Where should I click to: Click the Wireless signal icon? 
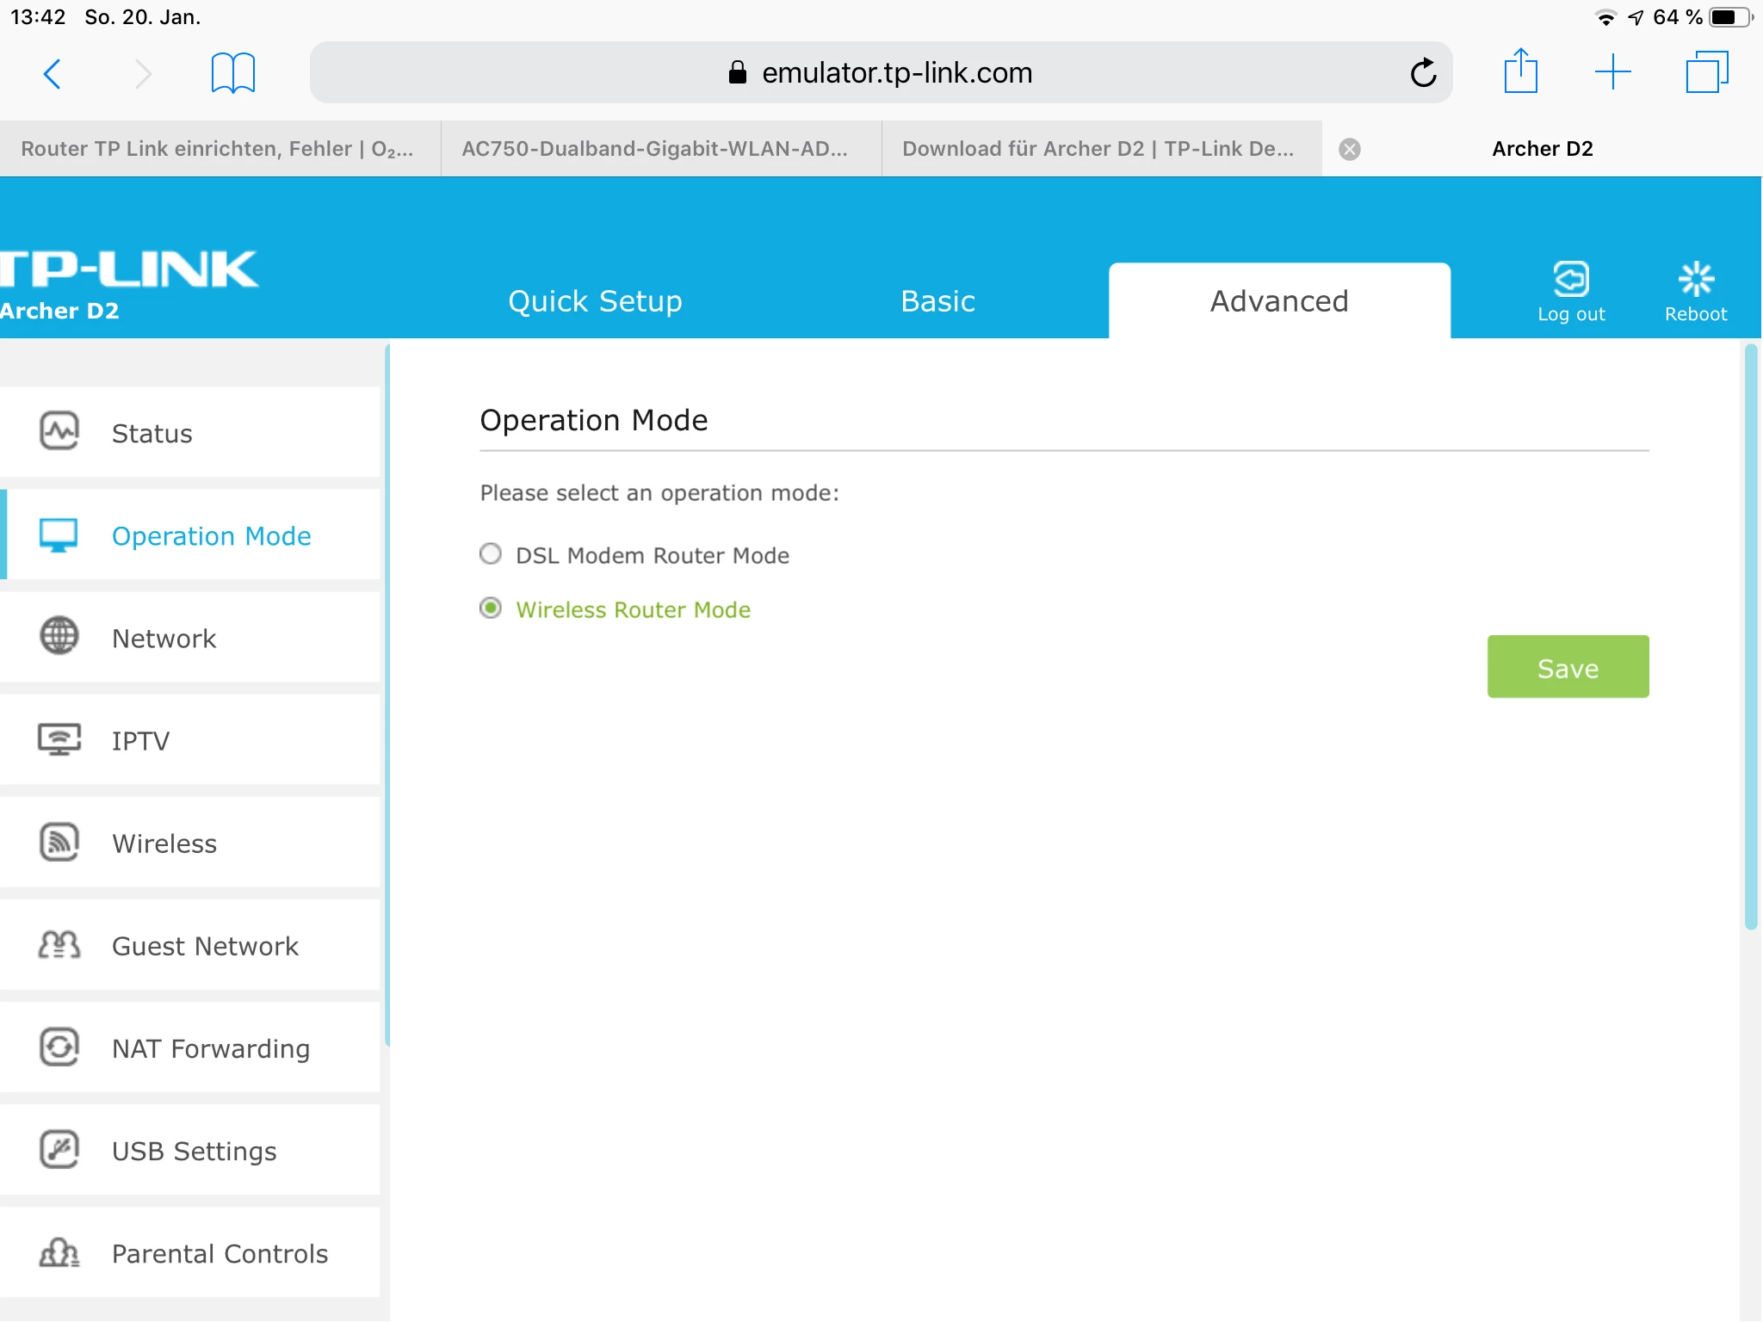59,842
